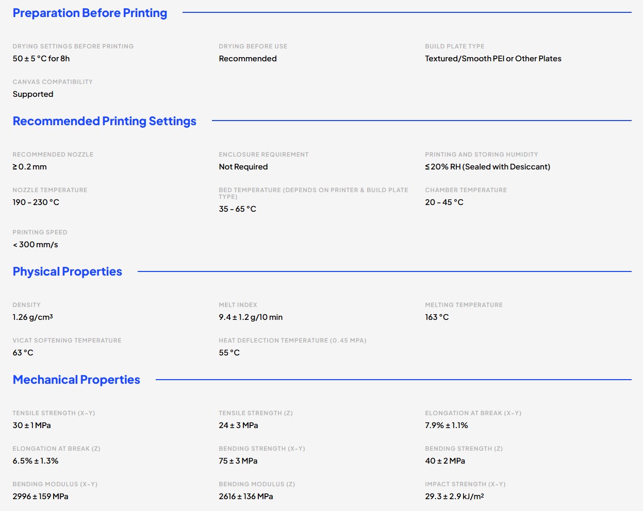Image resolution: width=643 pixels, height=511 pixels.
Task: Click the Enclosure Requirement value Not Required
Action: pos(243,167)
